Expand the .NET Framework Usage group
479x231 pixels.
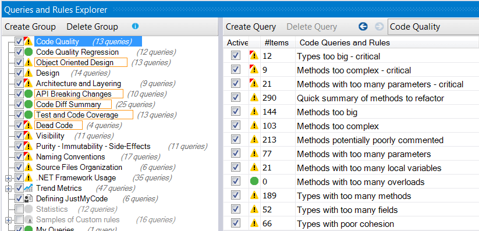pyautogui.click(x=8, y=178)
